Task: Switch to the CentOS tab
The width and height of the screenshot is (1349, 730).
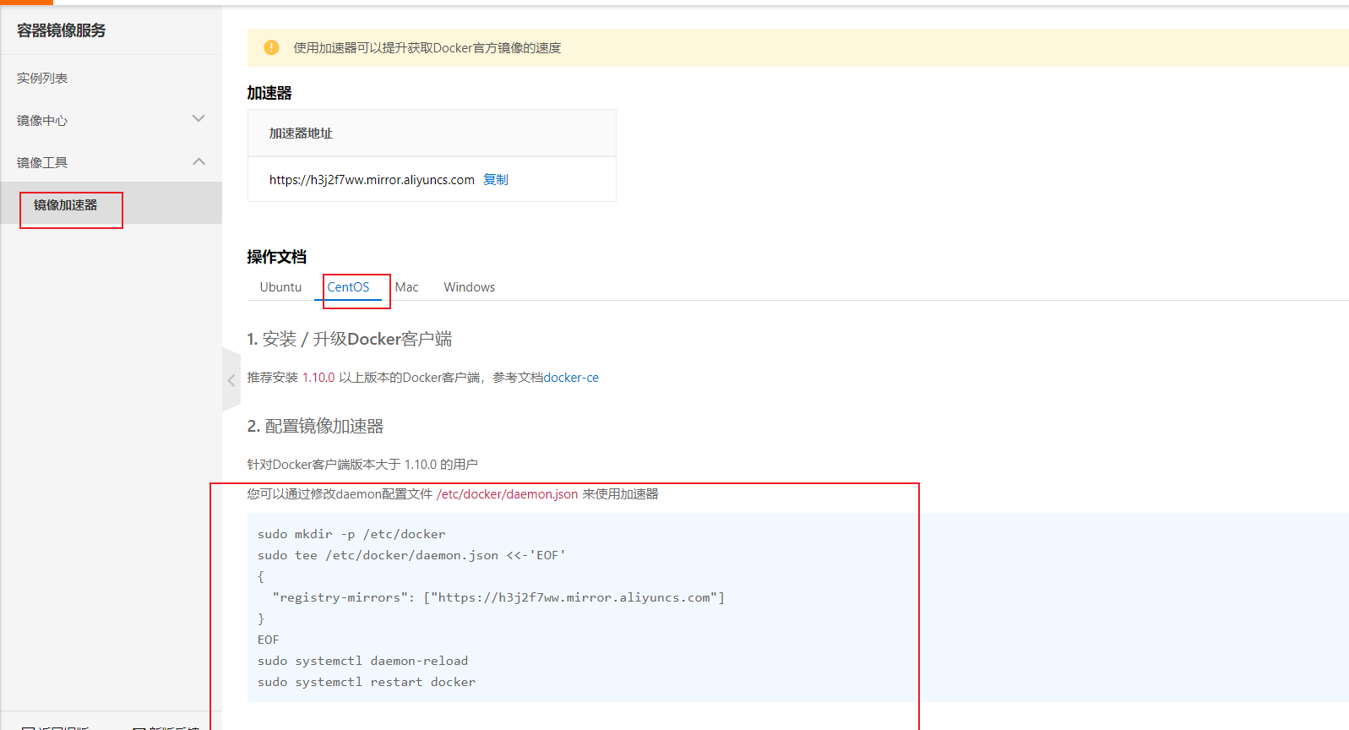Action: point(348,287)
